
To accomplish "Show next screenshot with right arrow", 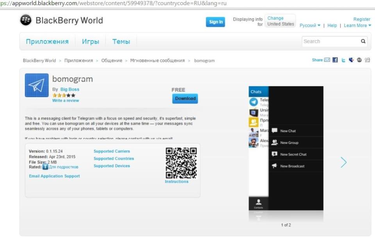I will [x=343, y=162].
